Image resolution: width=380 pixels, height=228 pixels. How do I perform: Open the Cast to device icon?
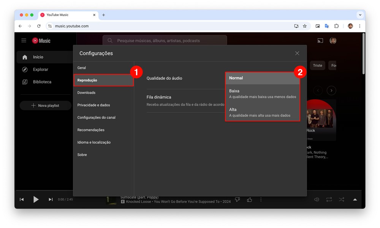(x=320, y=41)
